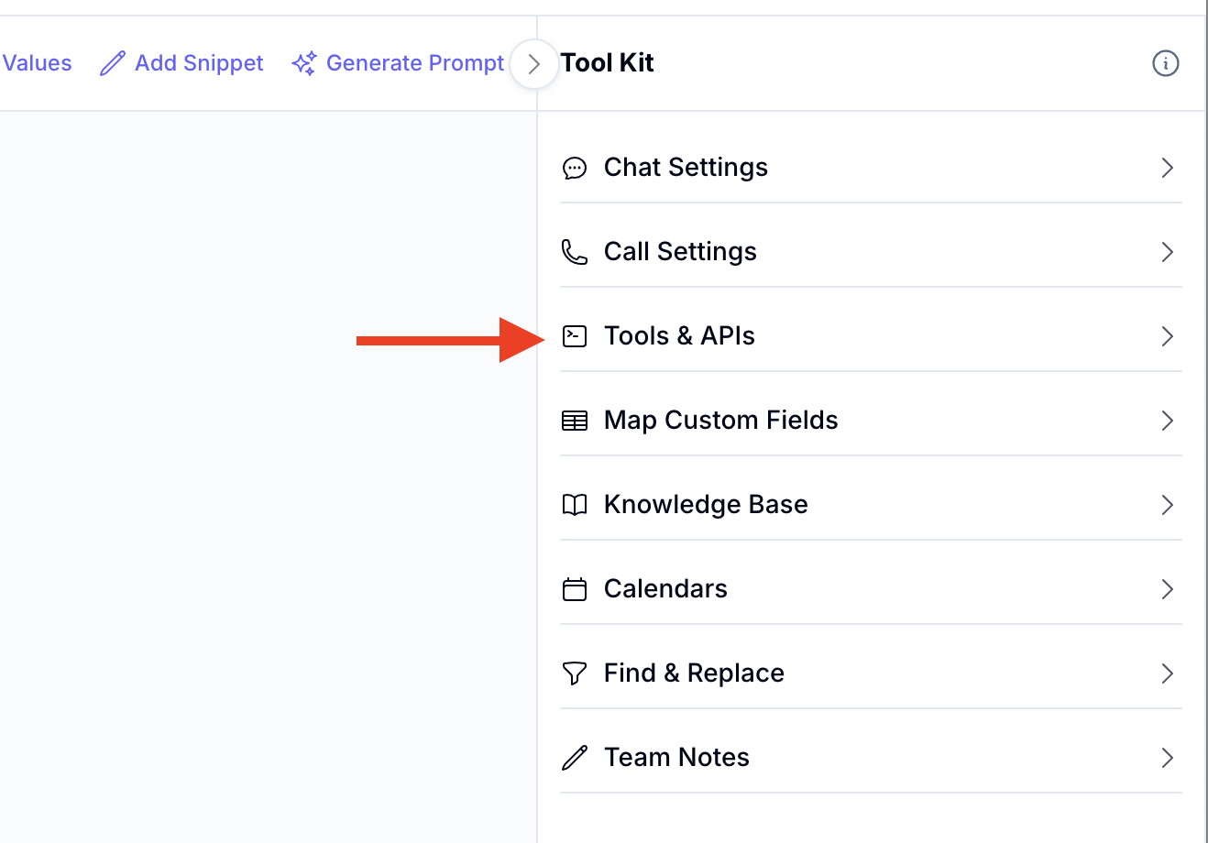Open the Map Custom Fields item
1208x843 pixels.
tap(720, 421)
